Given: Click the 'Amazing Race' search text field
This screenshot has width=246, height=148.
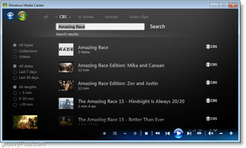Looking at the screenshot, I should point(100,27).
